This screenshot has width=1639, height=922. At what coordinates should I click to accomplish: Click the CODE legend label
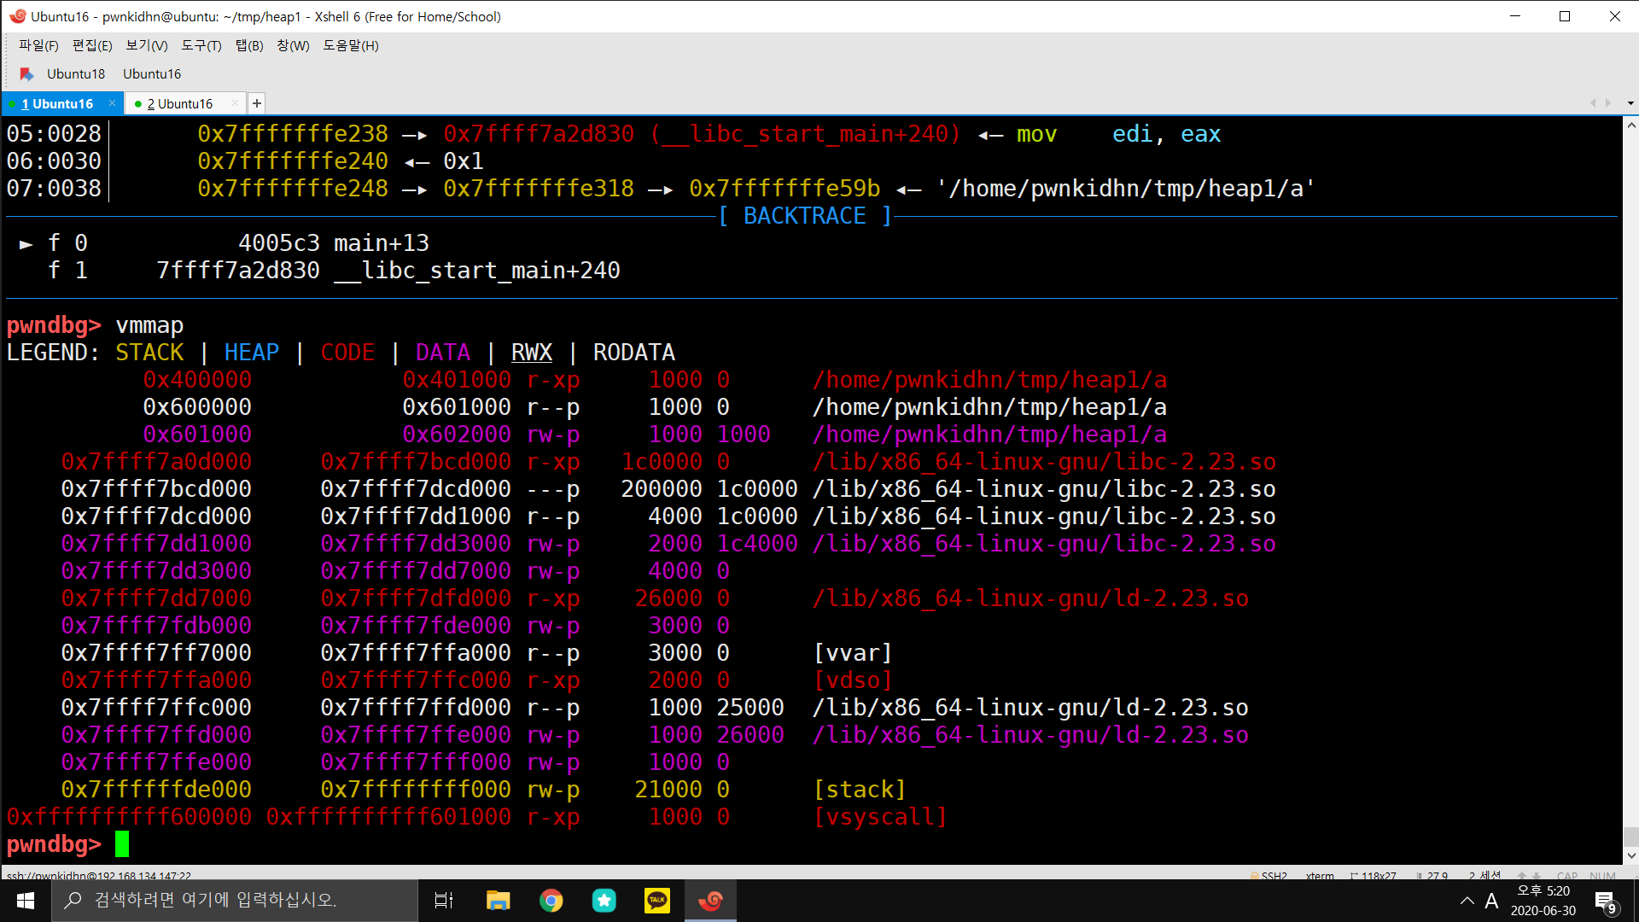347,353
